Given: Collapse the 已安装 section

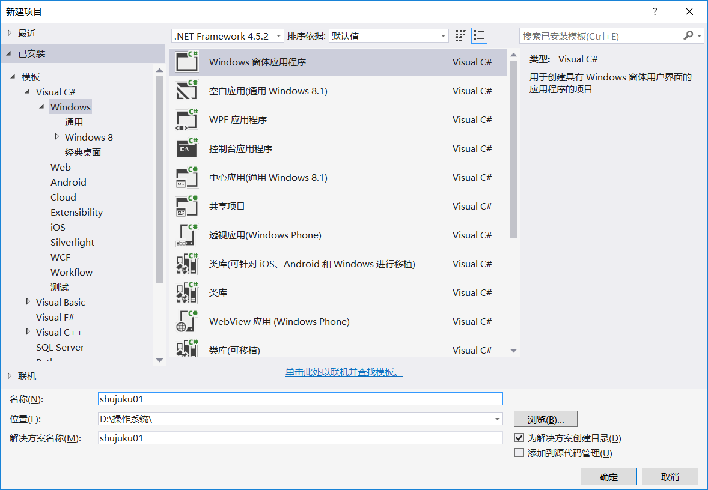Looking at the screenshot, I should (x=9, y=53).
